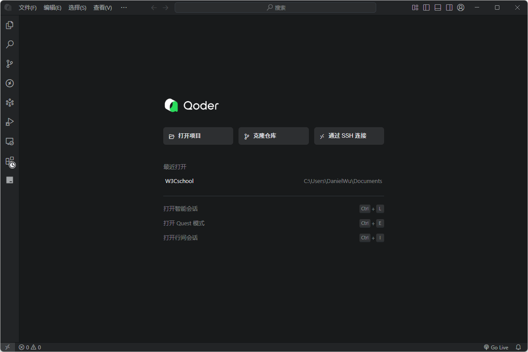The image size is (528, 352).
Task: Open the customize layout icon
Action: tap(415, 7)
